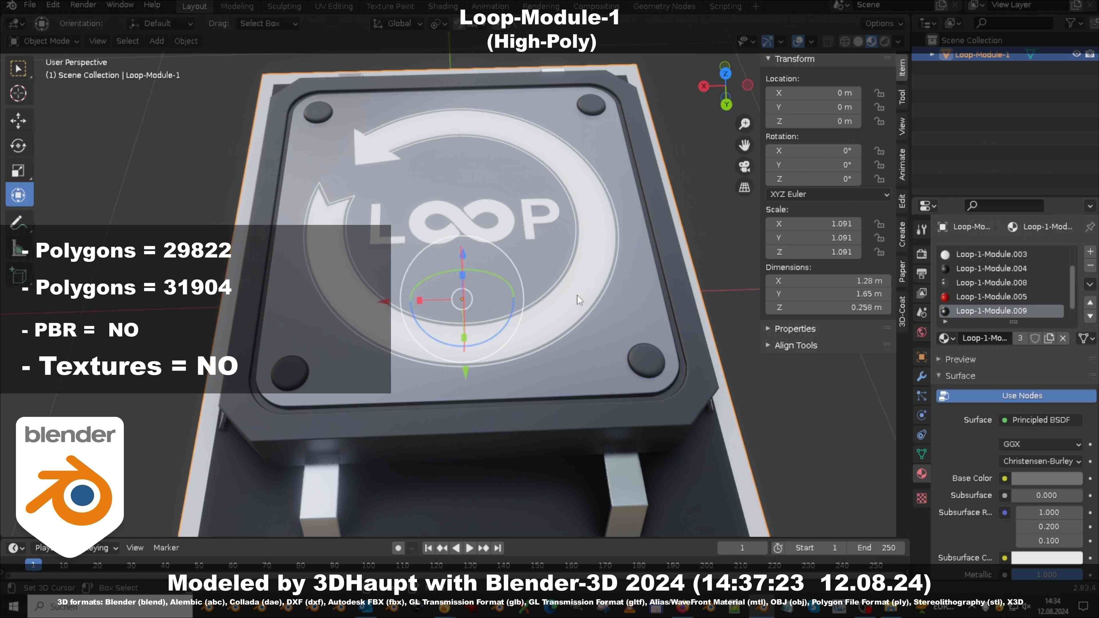
Task: Expand the Align Tools panel
Action: 795,345
